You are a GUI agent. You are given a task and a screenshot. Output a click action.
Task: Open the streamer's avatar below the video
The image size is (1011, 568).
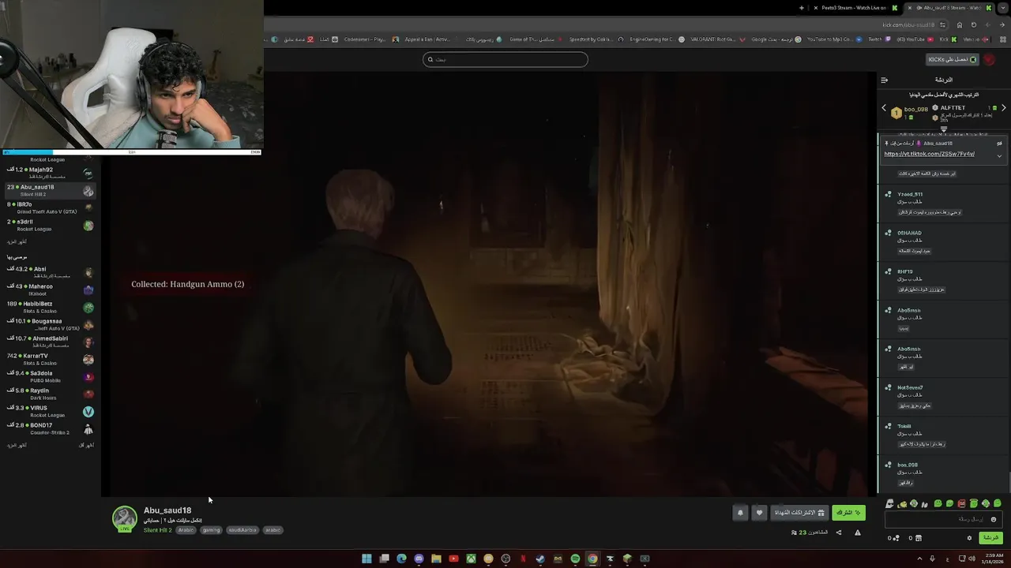pyautogui.click(x=124, y=518)
